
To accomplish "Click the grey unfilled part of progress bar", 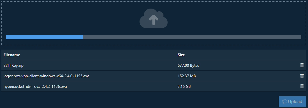I will [192, 37].
